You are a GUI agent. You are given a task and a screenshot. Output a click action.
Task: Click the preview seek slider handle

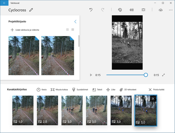146,75
